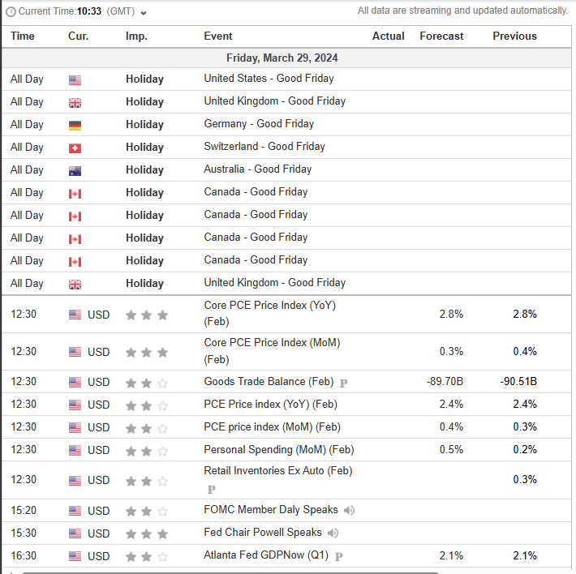Click the Forecast column header

[x=441, y=36]
